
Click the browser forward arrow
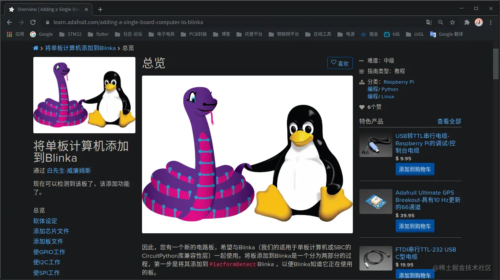21,22
